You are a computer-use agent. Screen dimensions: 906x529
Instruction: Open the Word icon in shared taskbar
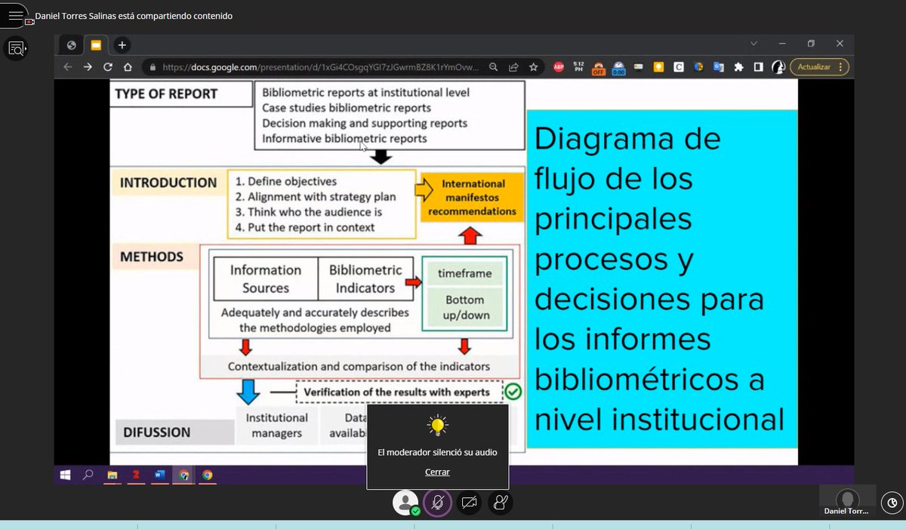coord(159,475)
